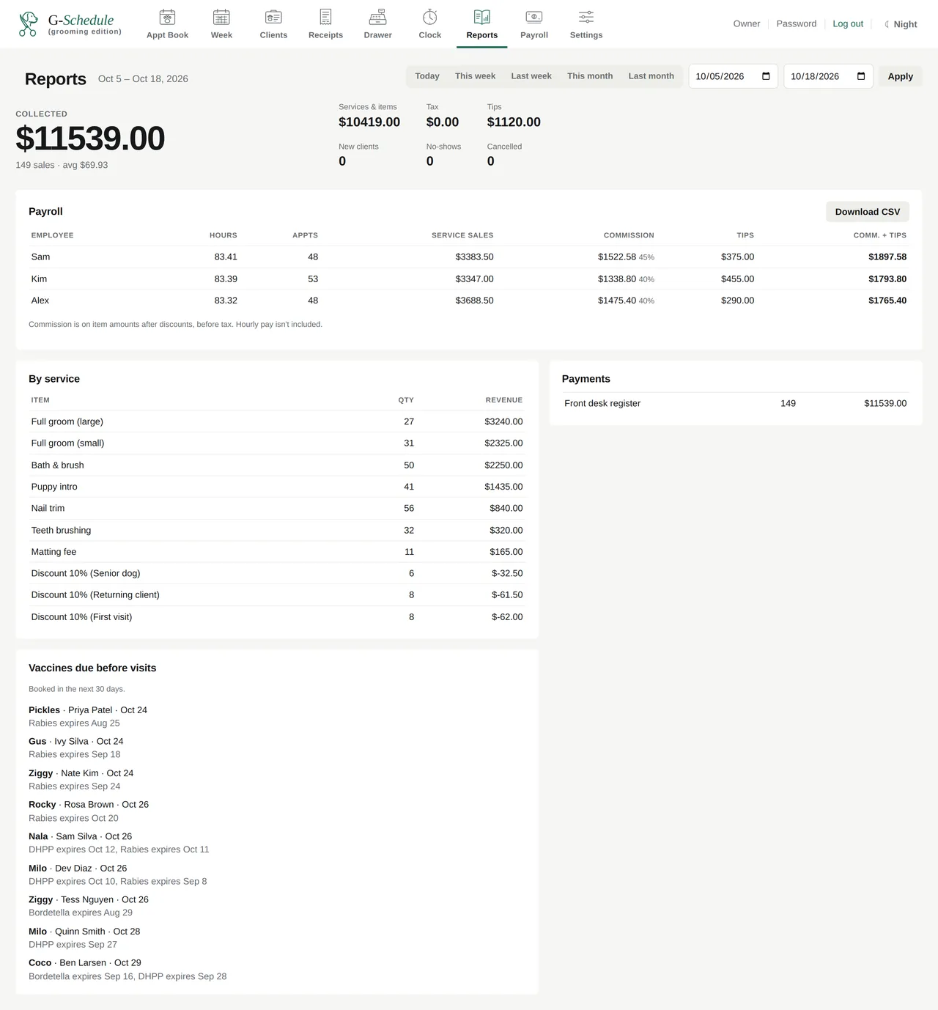The width and height of the screenshot is (938, 1010).
Task: Go to Clients card icon
Action: point(273,17)
